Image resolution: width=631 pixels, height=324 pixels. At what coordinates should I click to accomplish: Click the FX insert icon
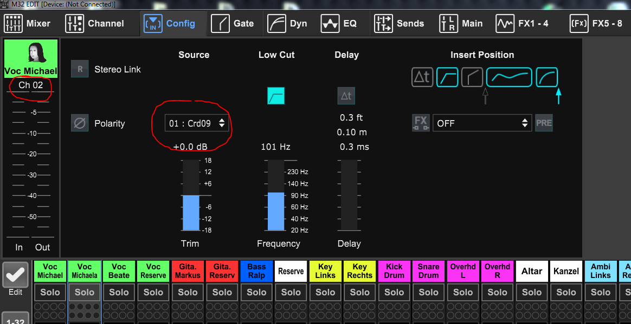click(x=421, y=123)
